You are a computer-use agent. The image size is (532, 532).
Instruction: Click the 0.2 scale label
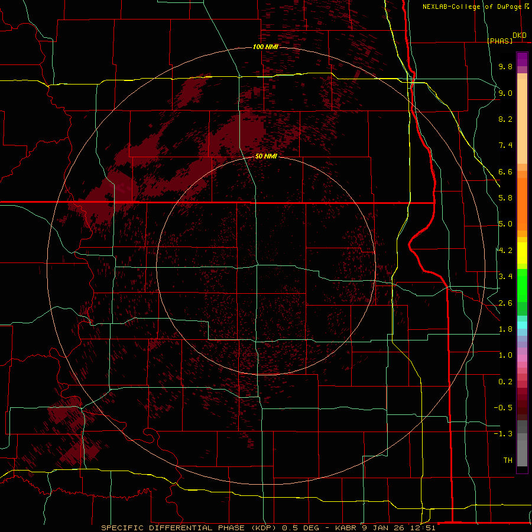(x=505, y=382)
